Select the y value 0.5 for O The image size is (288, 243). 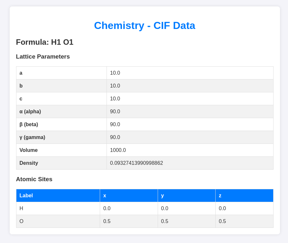[x=164, y=221]
